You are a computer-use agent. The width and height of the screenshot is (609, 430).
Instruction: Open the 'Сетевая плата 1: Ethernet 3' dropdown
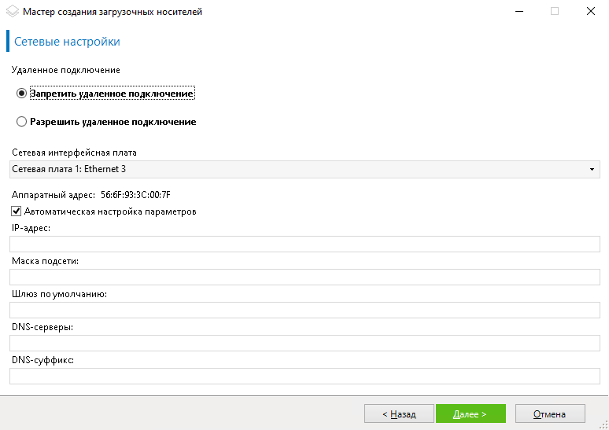(x=304, y=169)
